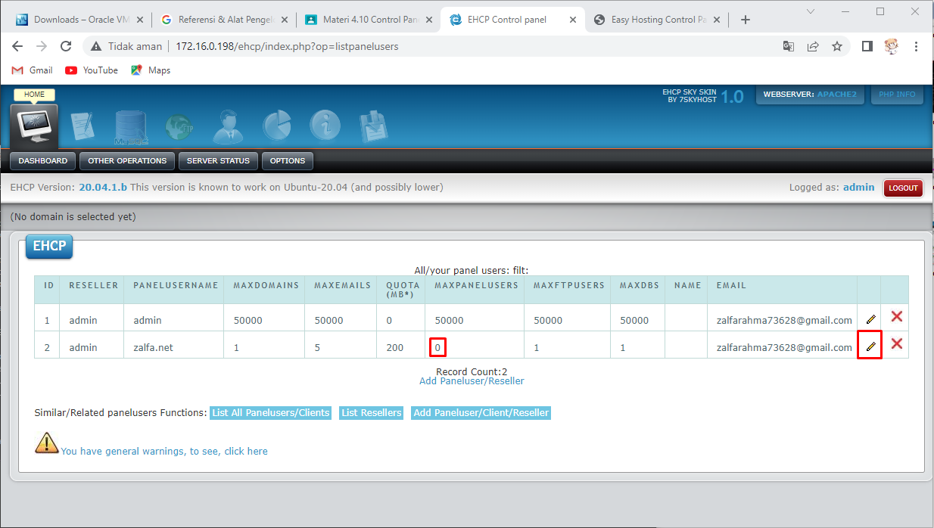The image size is (934, 528).
Task: Click the '200' quota value for zalfa.net
Action: click(395, 347)
